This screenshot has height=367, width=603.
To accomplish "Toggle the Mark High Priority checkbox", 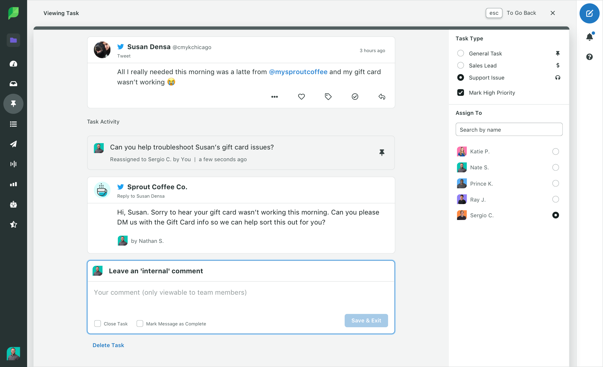I will click(x=460, y=93).
